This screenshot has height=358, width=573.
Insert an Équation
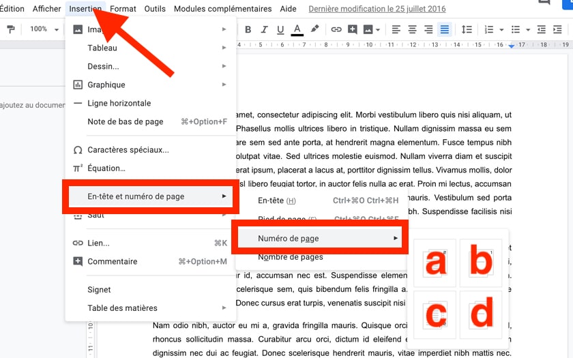coord(151,168)
